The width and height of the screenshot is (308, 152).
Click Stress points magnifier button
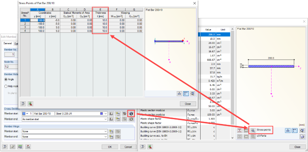click(x=253, y=130)
